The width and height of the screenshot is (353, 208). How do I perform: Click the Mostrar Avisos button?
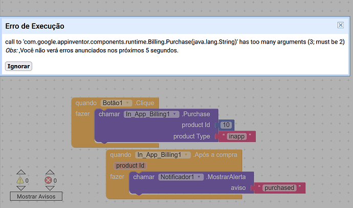click(36, 196)
